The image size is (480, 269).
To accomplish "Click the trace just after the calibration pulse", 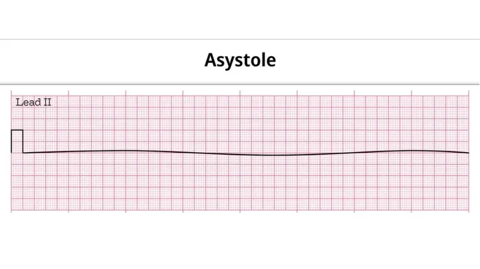I will click(28, 153).
